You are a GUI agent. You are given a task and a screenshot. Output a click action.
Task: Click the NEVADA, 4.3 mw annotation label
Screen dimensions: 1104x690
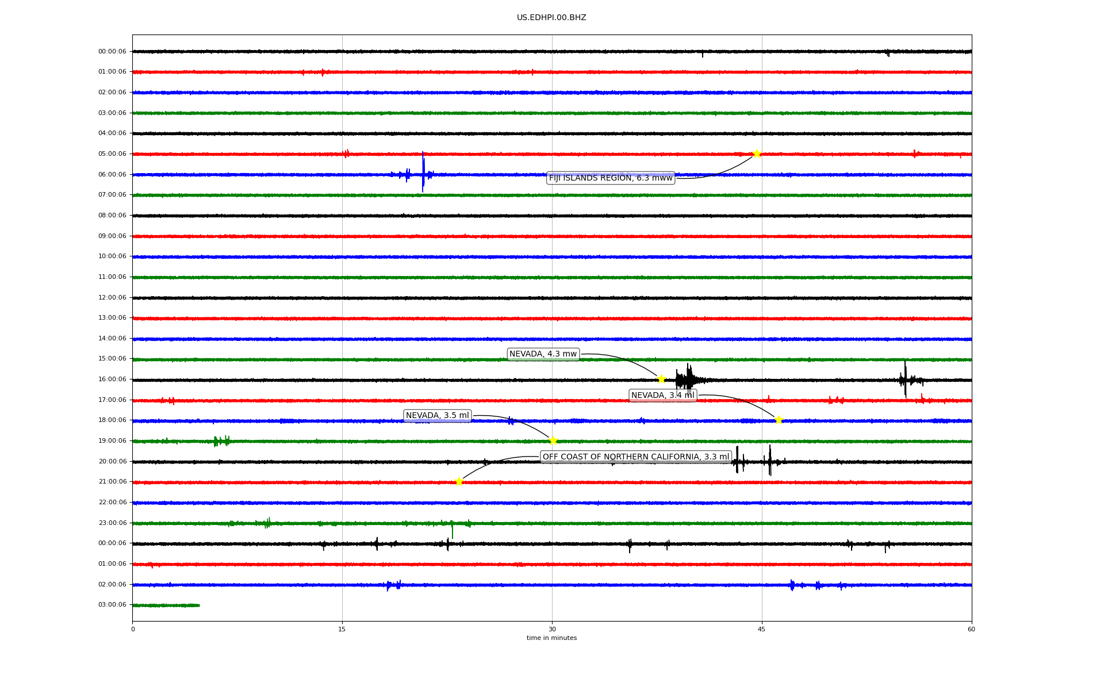(543, 354)
